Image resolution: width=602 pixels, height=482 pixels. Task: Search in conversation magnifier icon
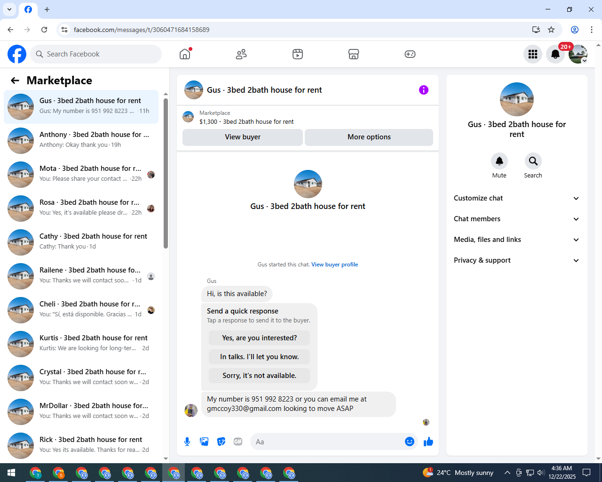tap(533, 161)
